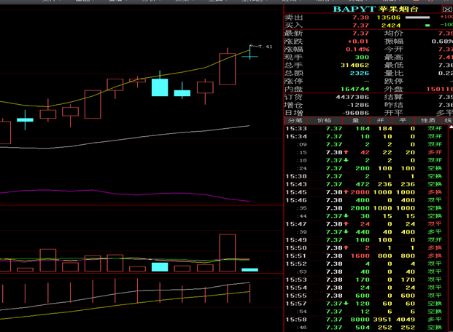Click the 内盘 value 164744
This screenshot has height=332, width=453.
355,89
